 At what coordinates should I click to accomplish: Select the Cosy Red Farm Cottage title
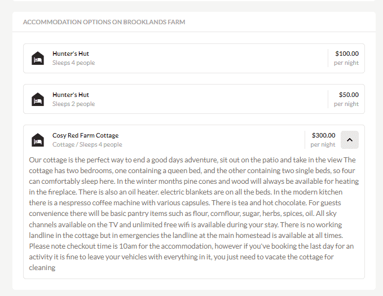click(x=86, y=135)
